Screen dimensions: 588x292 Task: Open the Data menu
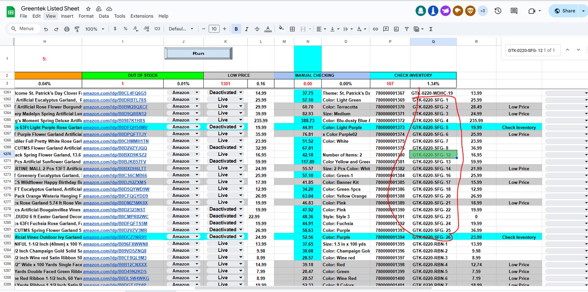click(x=104, y=16)
